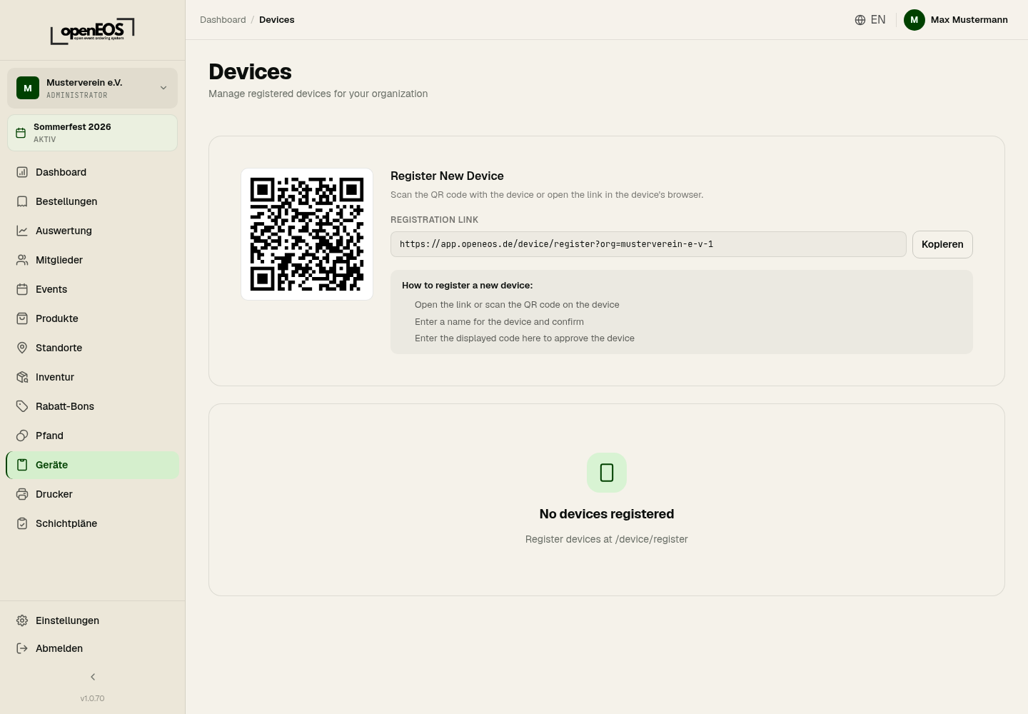Click the Pfand coins icon
Image resolution: width=1028 pixels, height=714 pixels.
click(x=22, y=436)
